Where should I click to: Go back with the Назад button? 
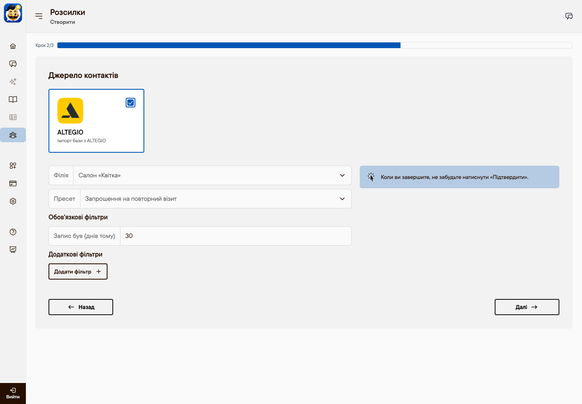point(81,307)
